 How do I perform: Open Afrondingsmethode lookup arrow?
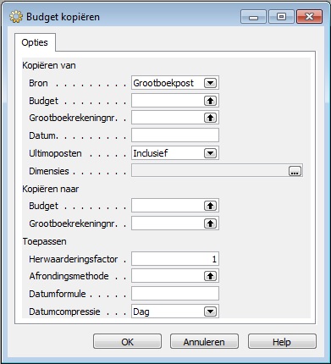(x=210, y=276)
